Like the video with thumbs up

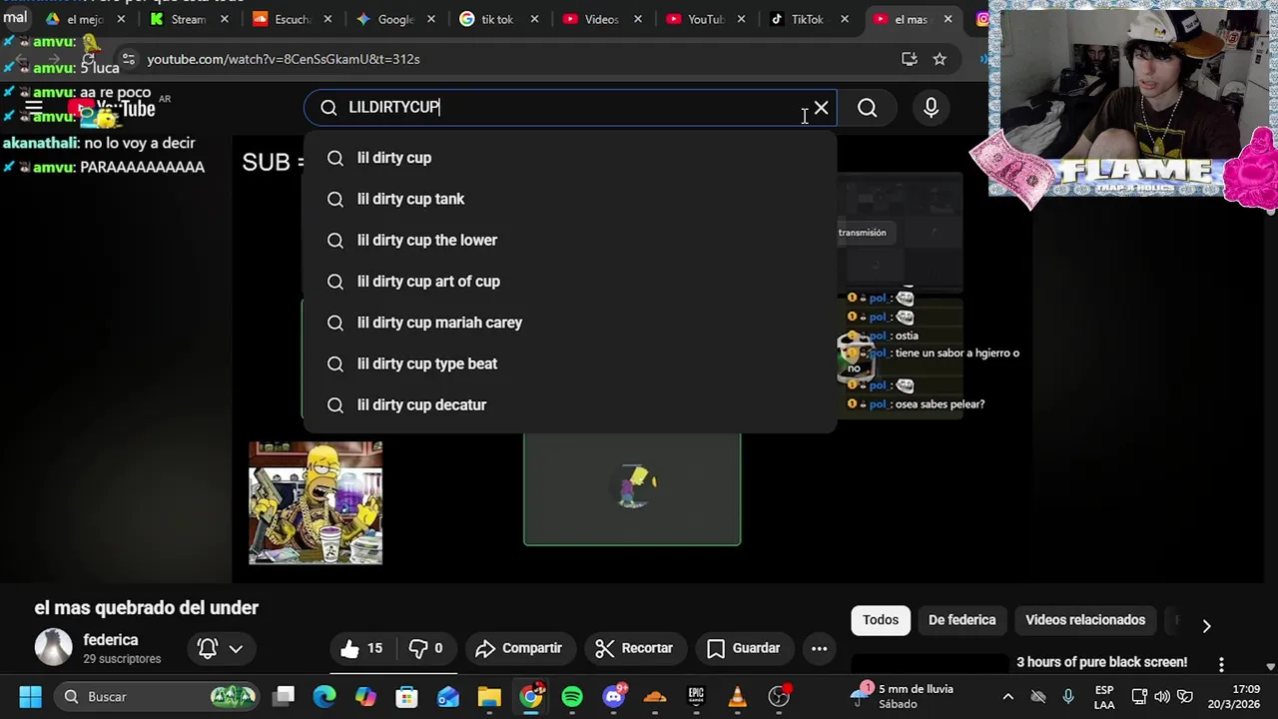pos(361,648)
